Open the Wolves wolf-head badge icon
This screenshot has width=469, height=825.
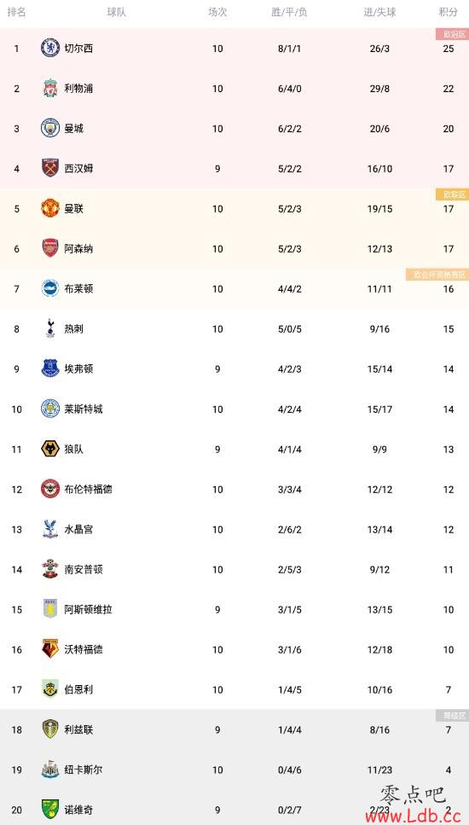(x=50, y=449)
